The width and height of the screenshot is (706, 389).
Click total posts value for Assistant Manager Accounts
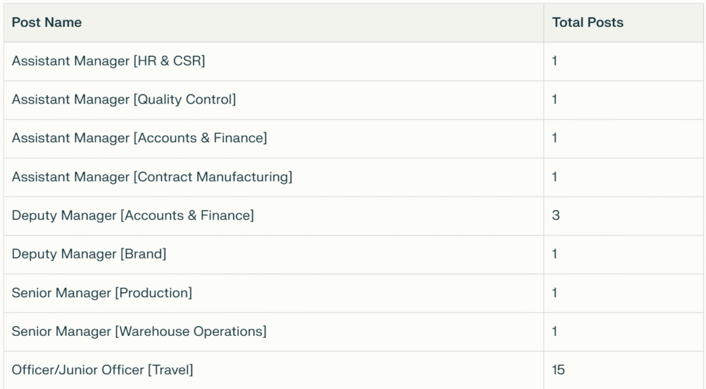pos(555,138)
